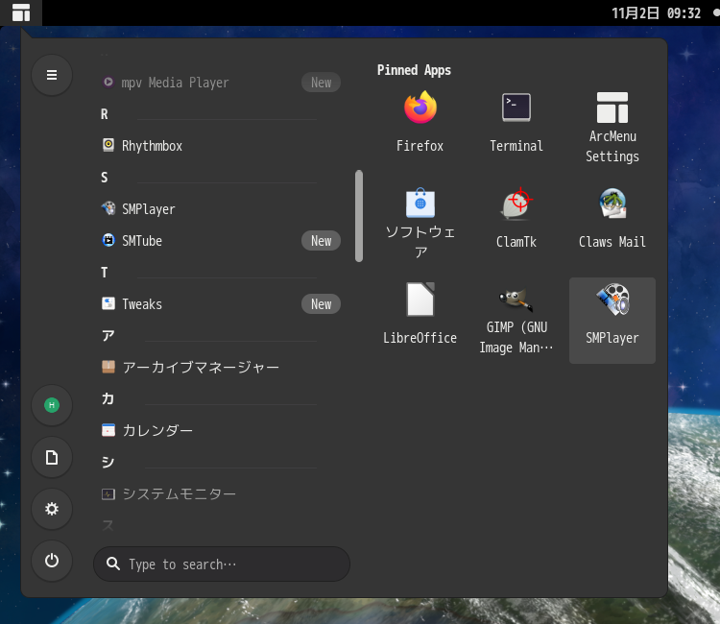Launch ClamTk antivirus from pinned apps
Image resolution: width=720 pixels, height=624 pixels.
click(x=516, y=224)
